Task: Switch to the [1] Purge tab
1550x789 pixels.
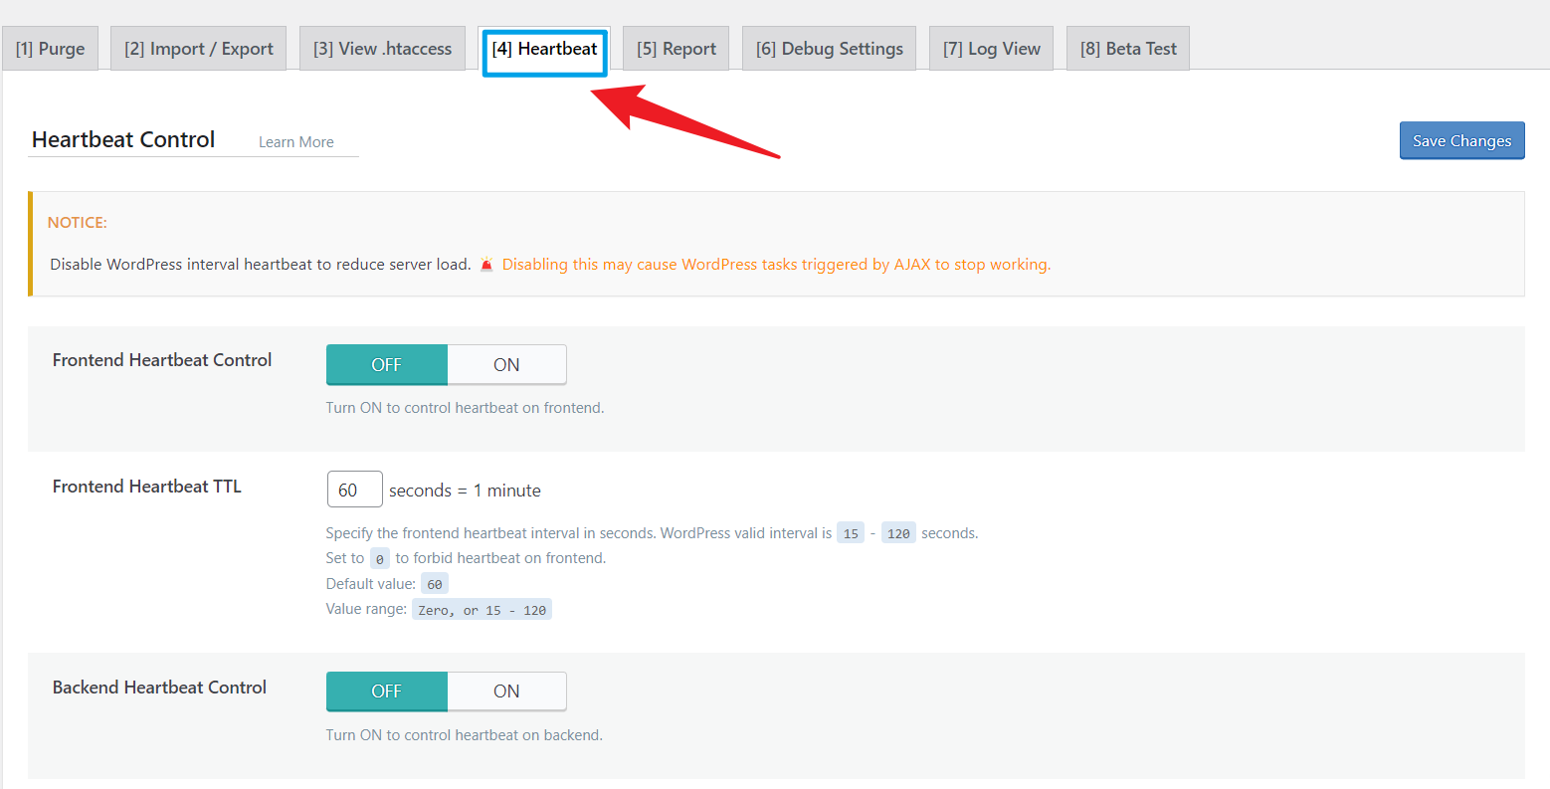Action: 50,47
